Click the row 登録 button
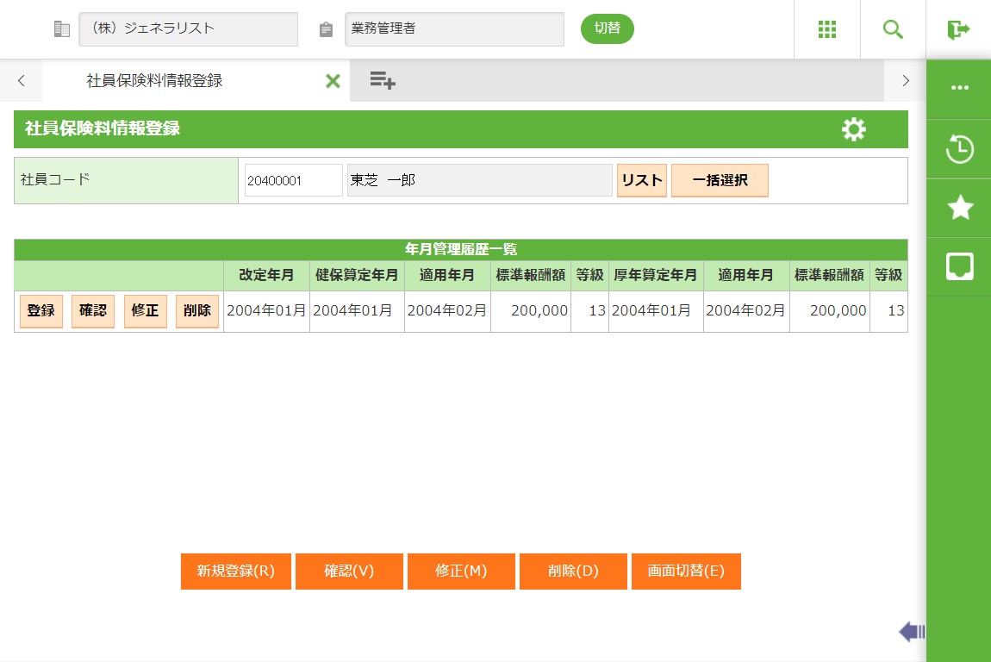Viewport: 991px width, 662px height. (41, 310)
